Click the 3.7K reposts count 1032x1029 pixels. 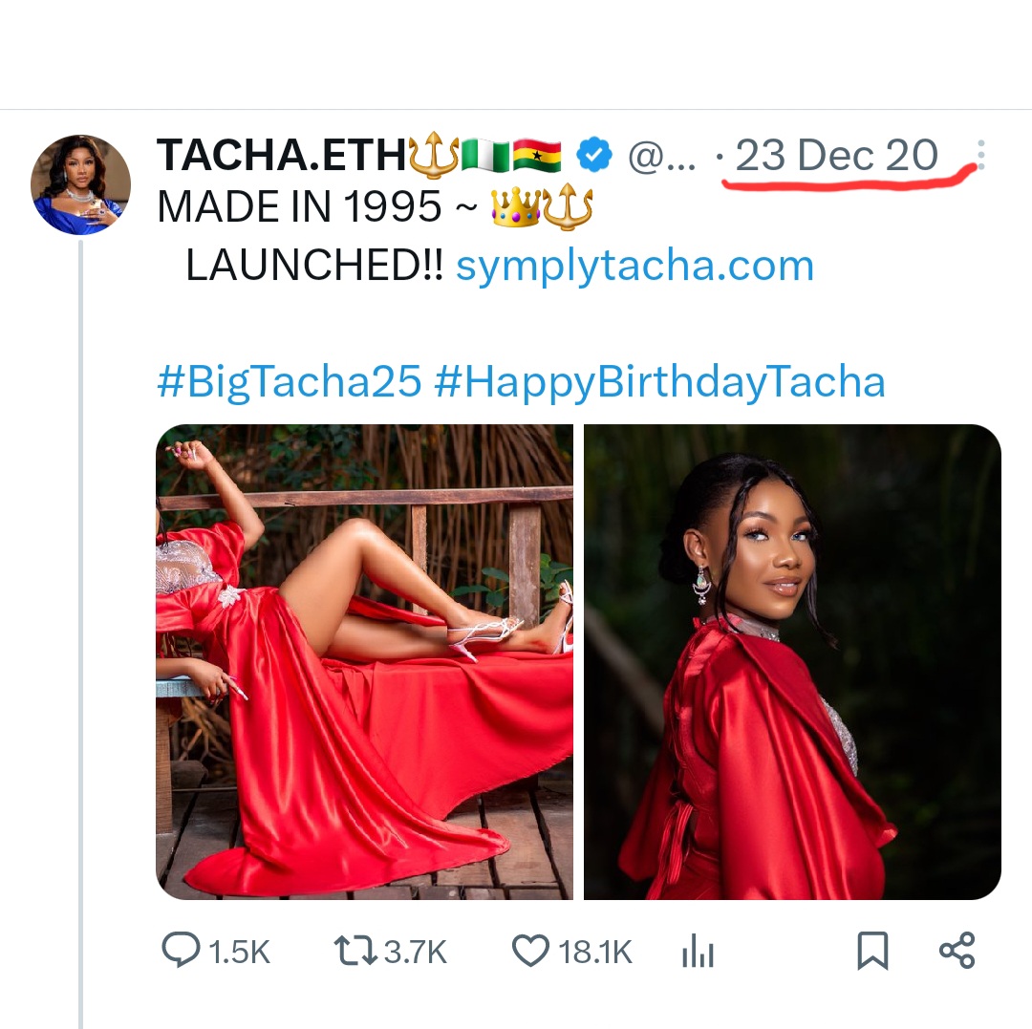tap(415, 952)
